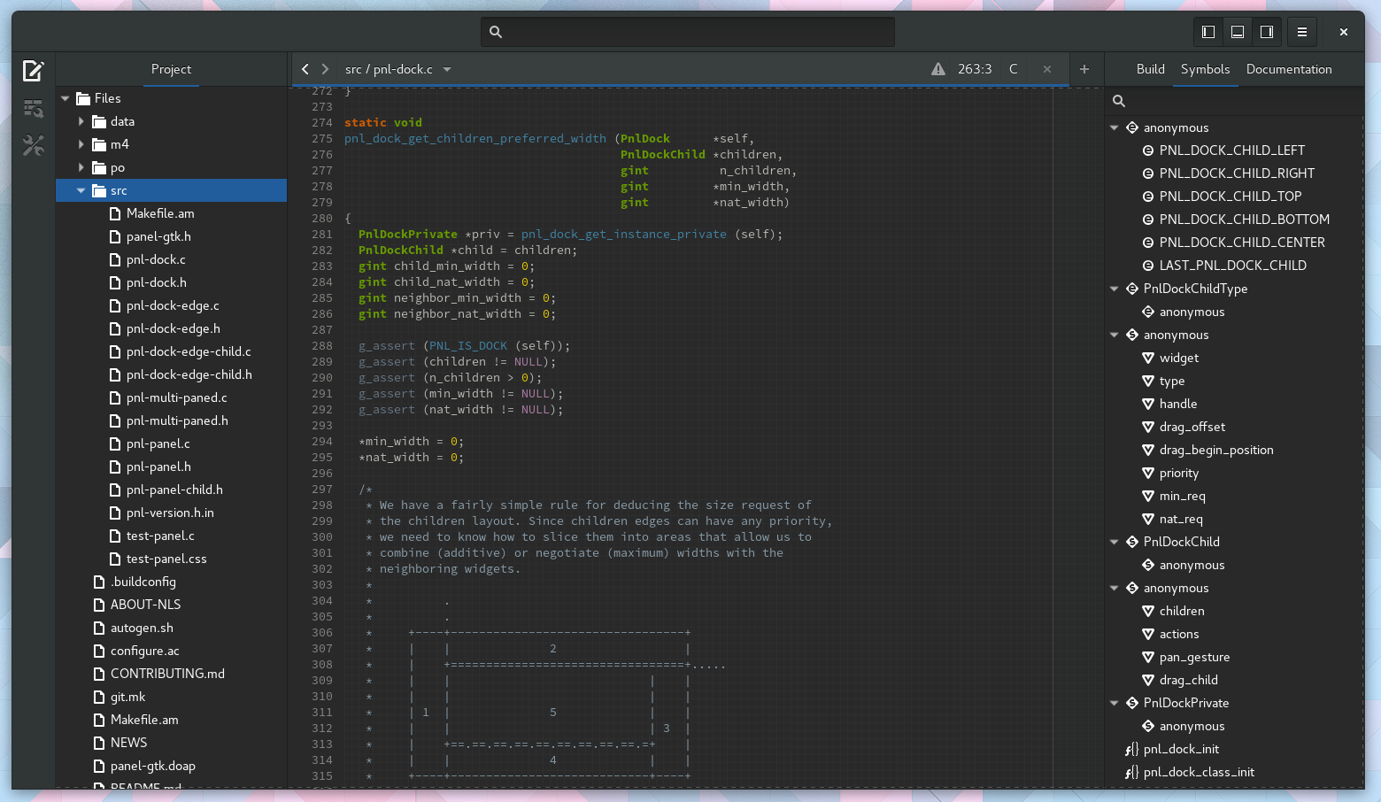Toggle the bottom panel visibility
Screen dimensions: 1381x802
click(x=1237, y=31)
